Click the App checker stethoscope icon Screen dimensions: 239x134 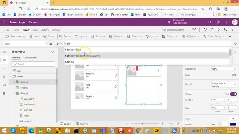click(194, 29)
